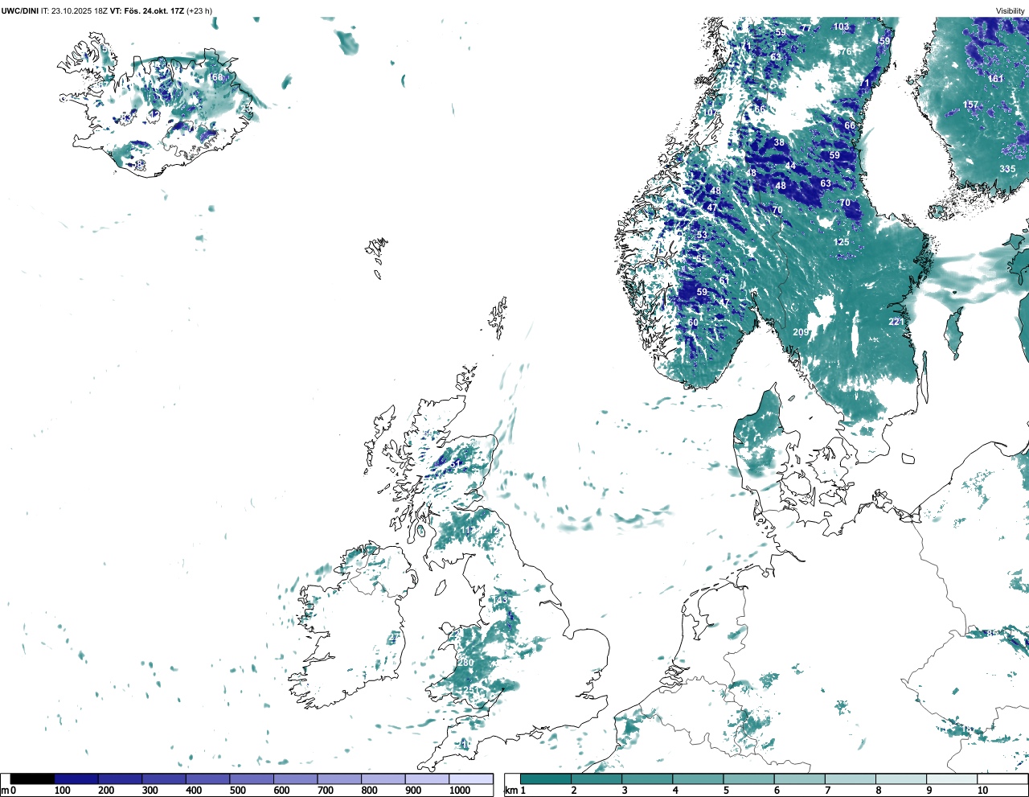This screenshot has height=797, width=1029.
Task: Click the 'IT: 23.10.2025 18Z' init time
Action: point(74,10)
